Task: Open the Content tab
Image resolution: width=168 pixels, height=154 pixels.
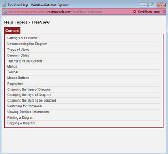Action: tap(12, 31)
